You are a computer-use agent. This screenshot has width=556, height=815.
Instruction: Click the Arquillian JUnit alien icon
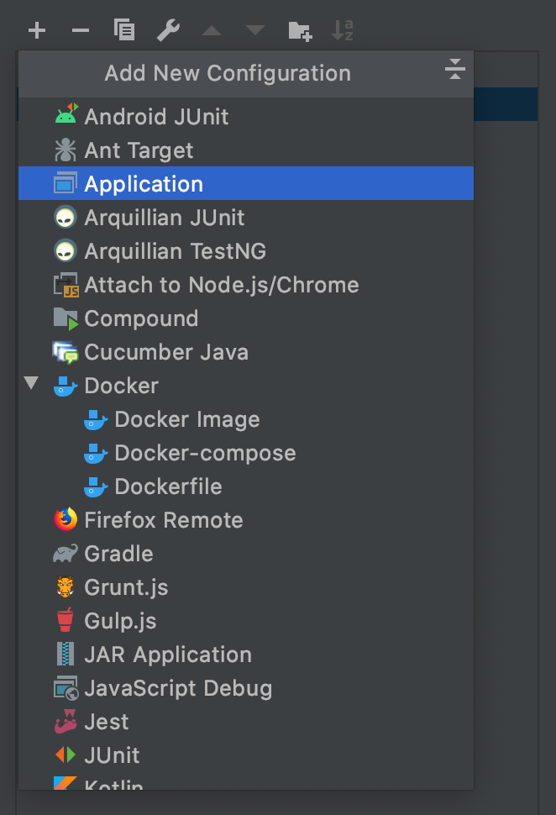(66, 218)
